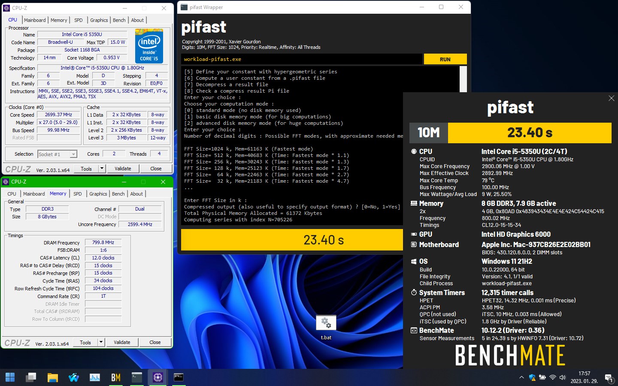618x386 pixels.
Task: Open the monitoring graph app in taskbar
Action: 95,377
